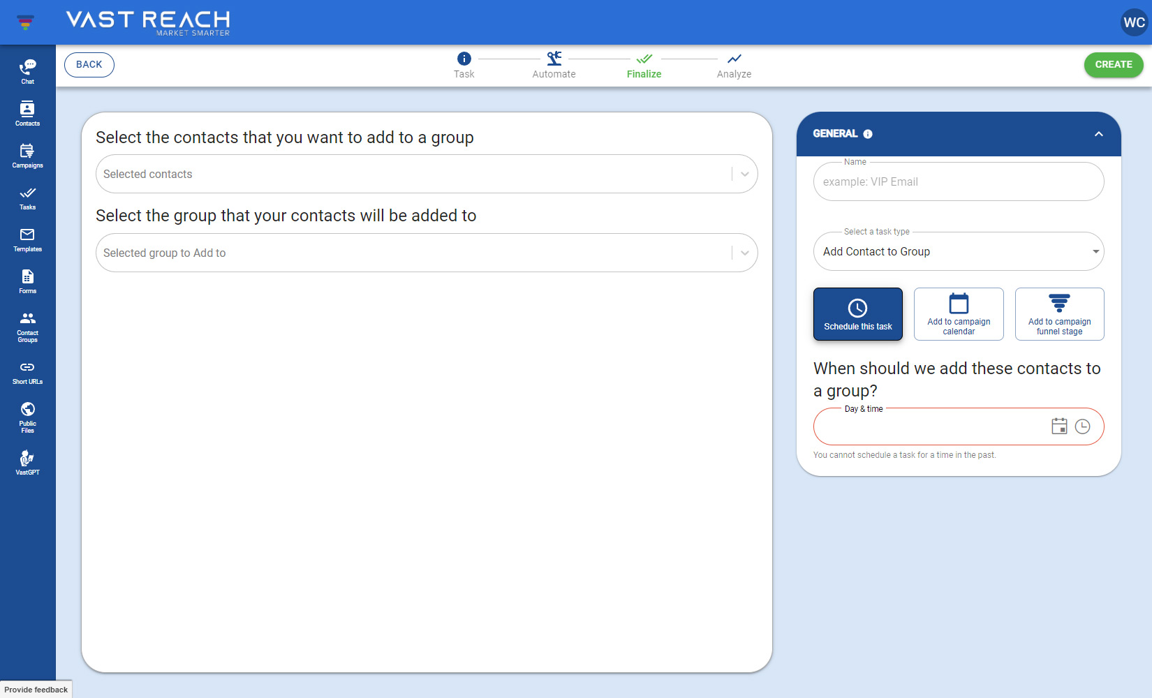Choose Add to campaign funnel stage

(x=1060, y=314)
